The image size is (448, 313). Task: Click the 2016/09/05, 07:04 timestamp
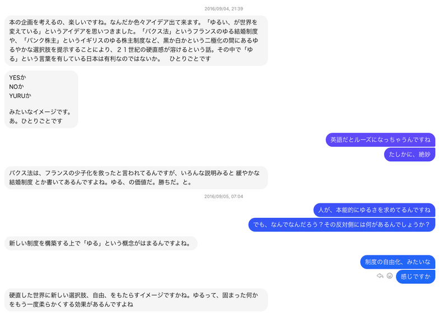pyautogui.click(x=223, y=197)
